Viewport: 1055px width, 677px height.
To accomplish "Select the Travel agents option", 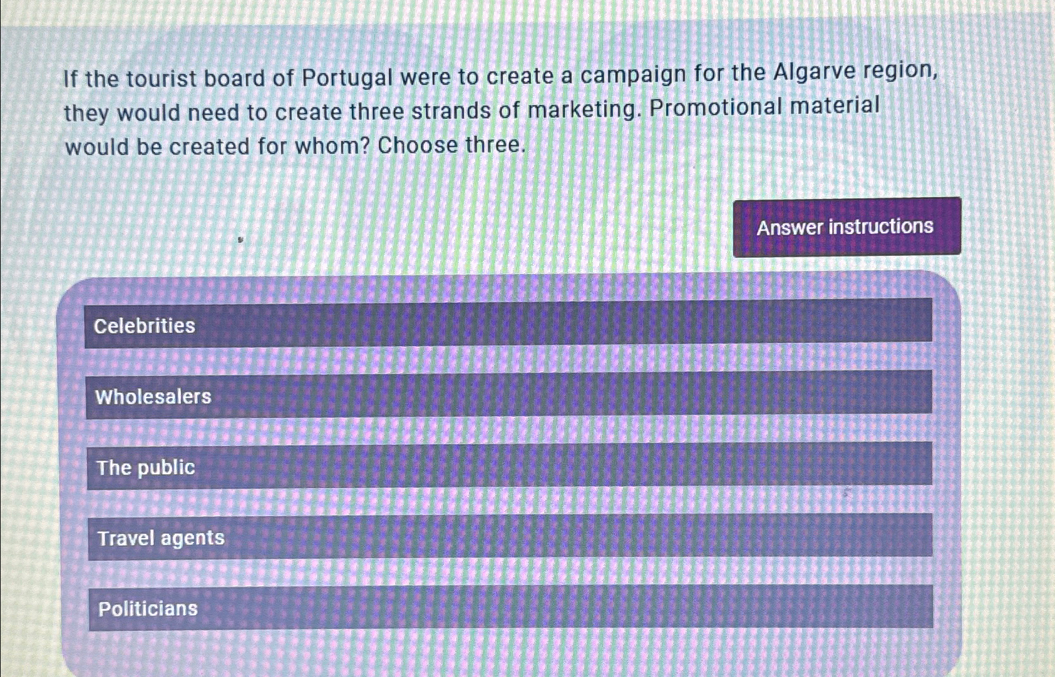I will tap(510, 536).
